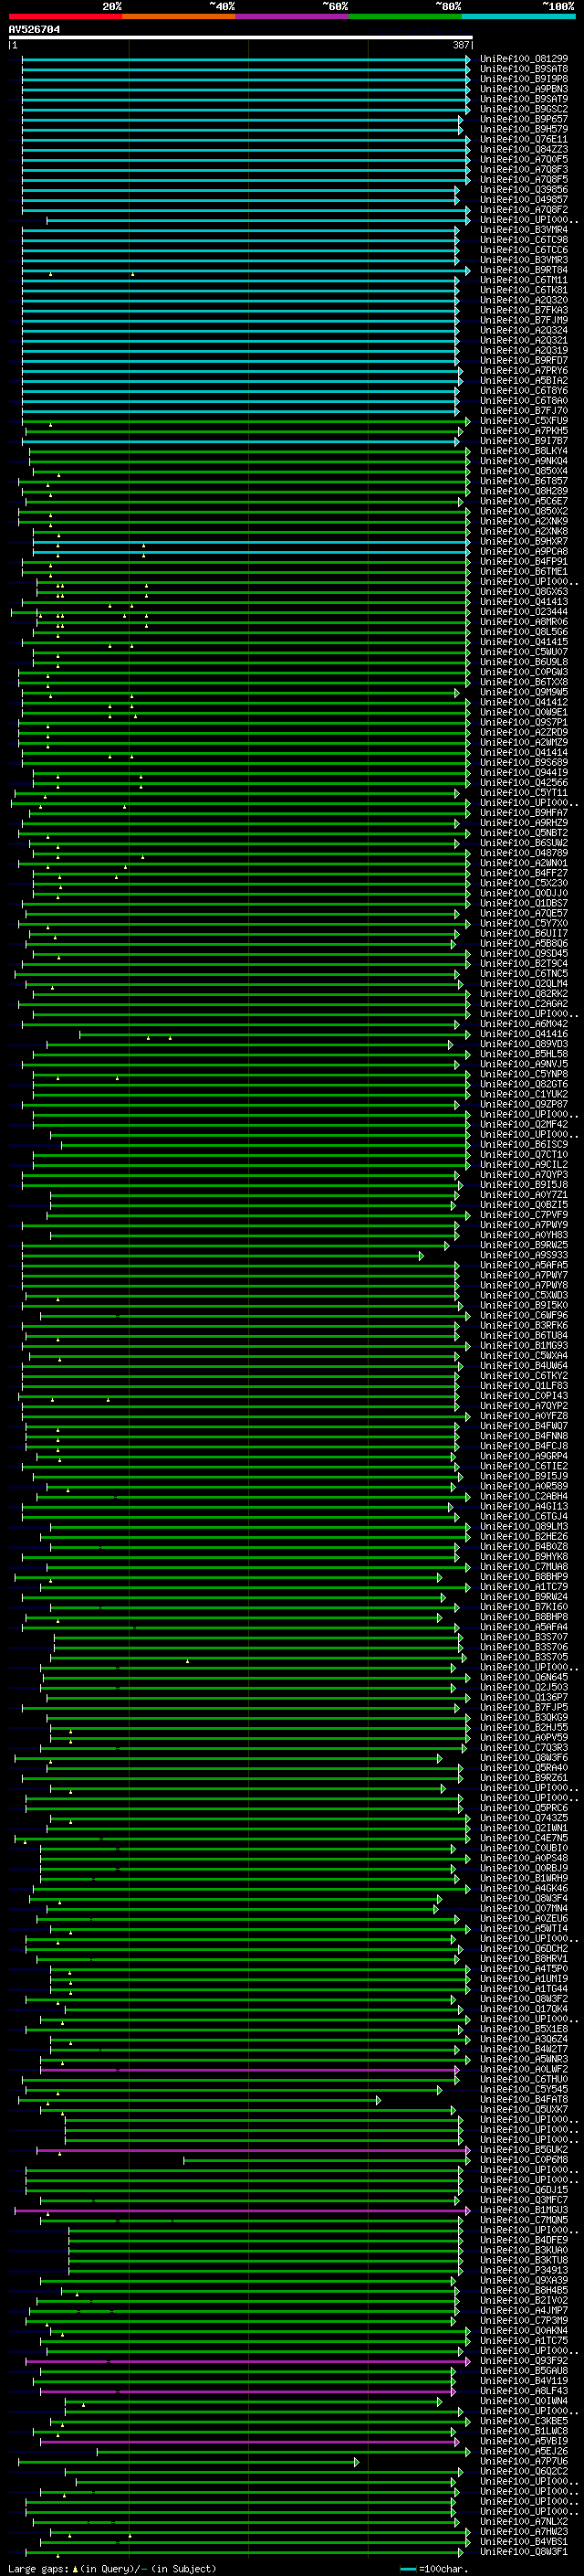Select hit label UniRef100_C5XFU9
The image size is (584, 2576).
tap(524, 421)
